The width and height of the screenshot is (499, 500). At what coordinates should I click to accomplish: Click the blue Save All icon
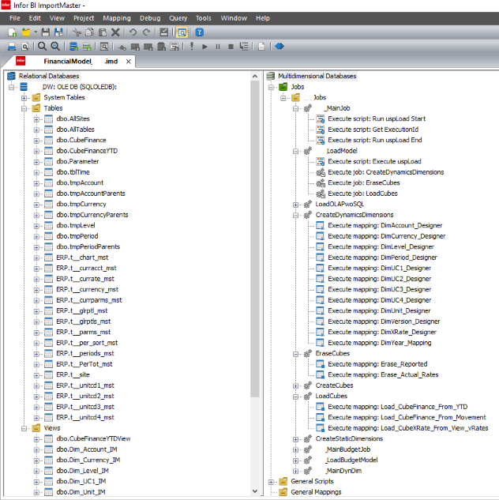(x=58, y=32)
